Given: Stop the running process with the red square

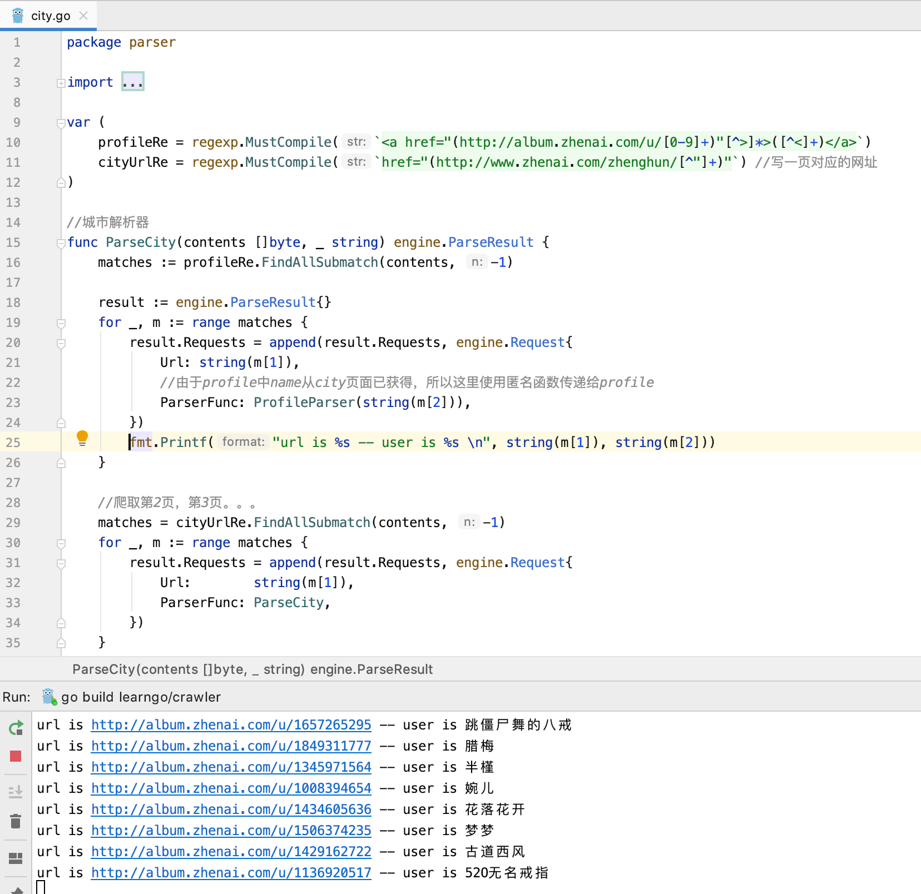Looking at the screenshot, I should [x=16, y=756].
